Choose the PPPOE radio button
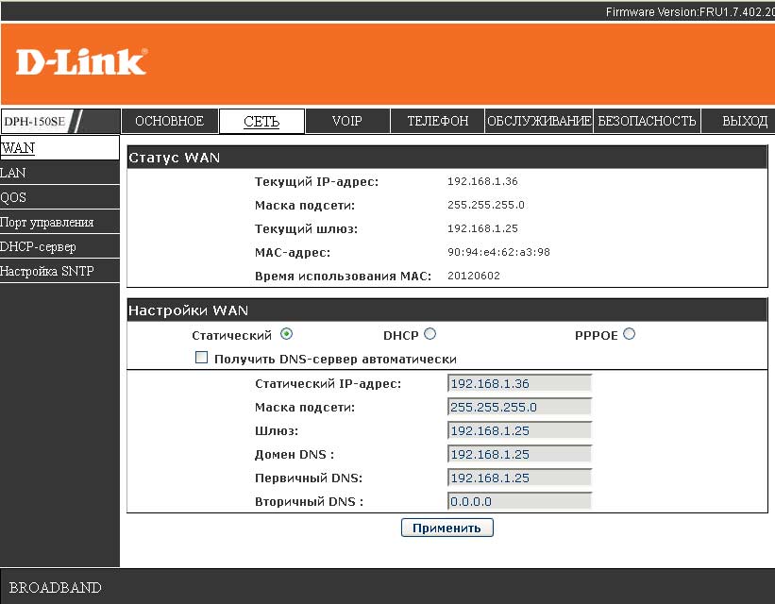 [629, 334]
